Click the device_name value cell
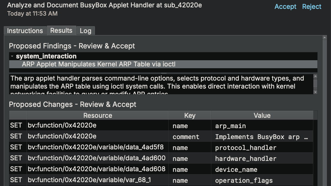Image resolution: width=331 pixels, height=186 pixels. [262, 169]
